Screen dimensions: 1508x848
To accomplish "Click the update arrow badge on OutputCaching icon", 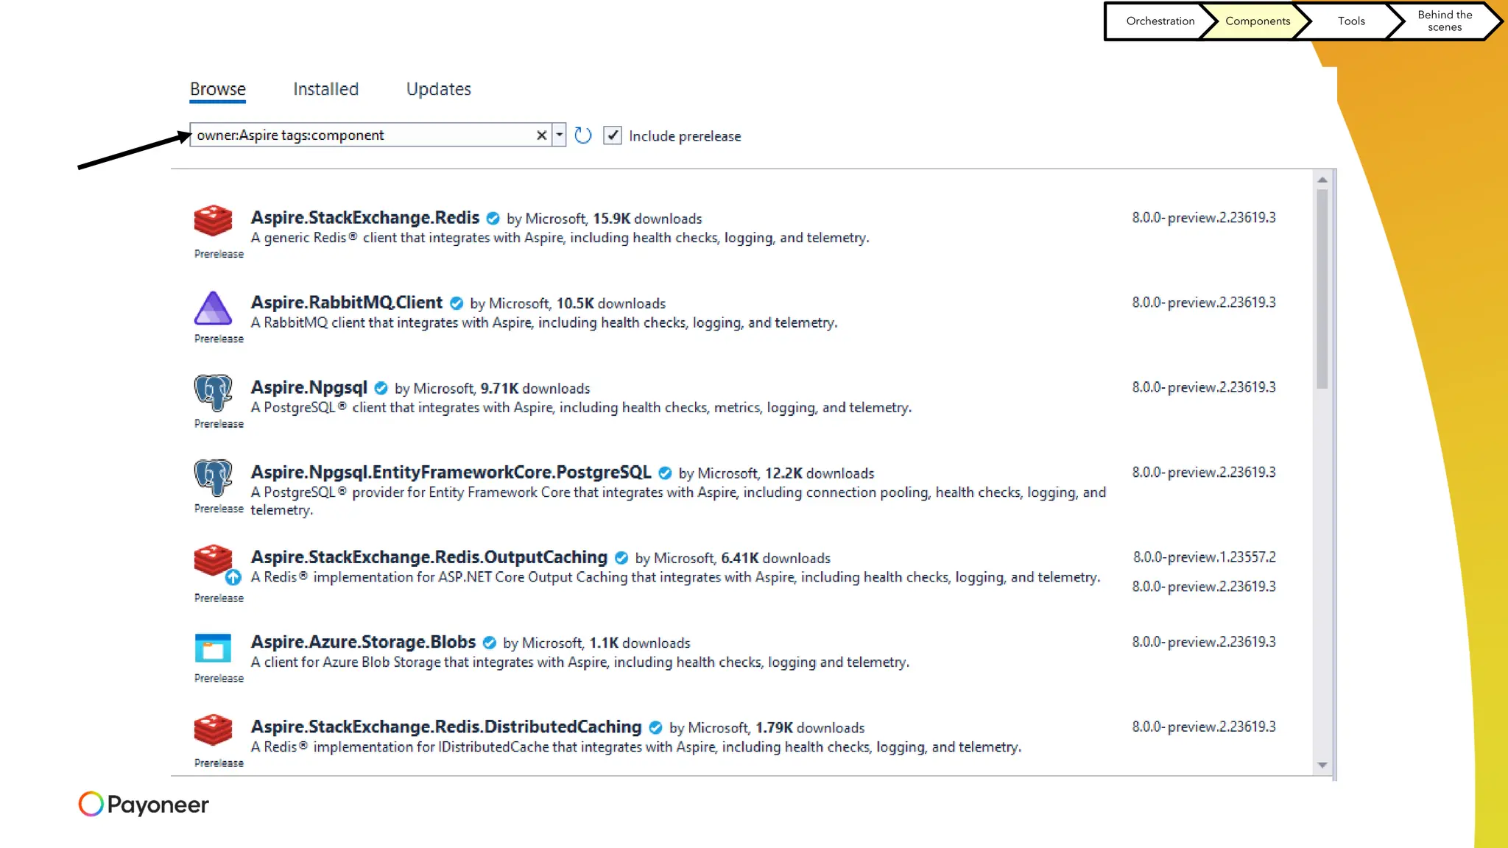I will click(233, 577).
